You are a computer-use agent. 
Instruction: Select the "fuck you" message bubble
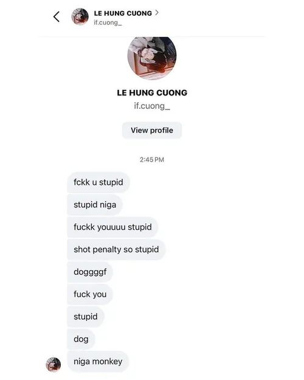[x=90, y=294]
